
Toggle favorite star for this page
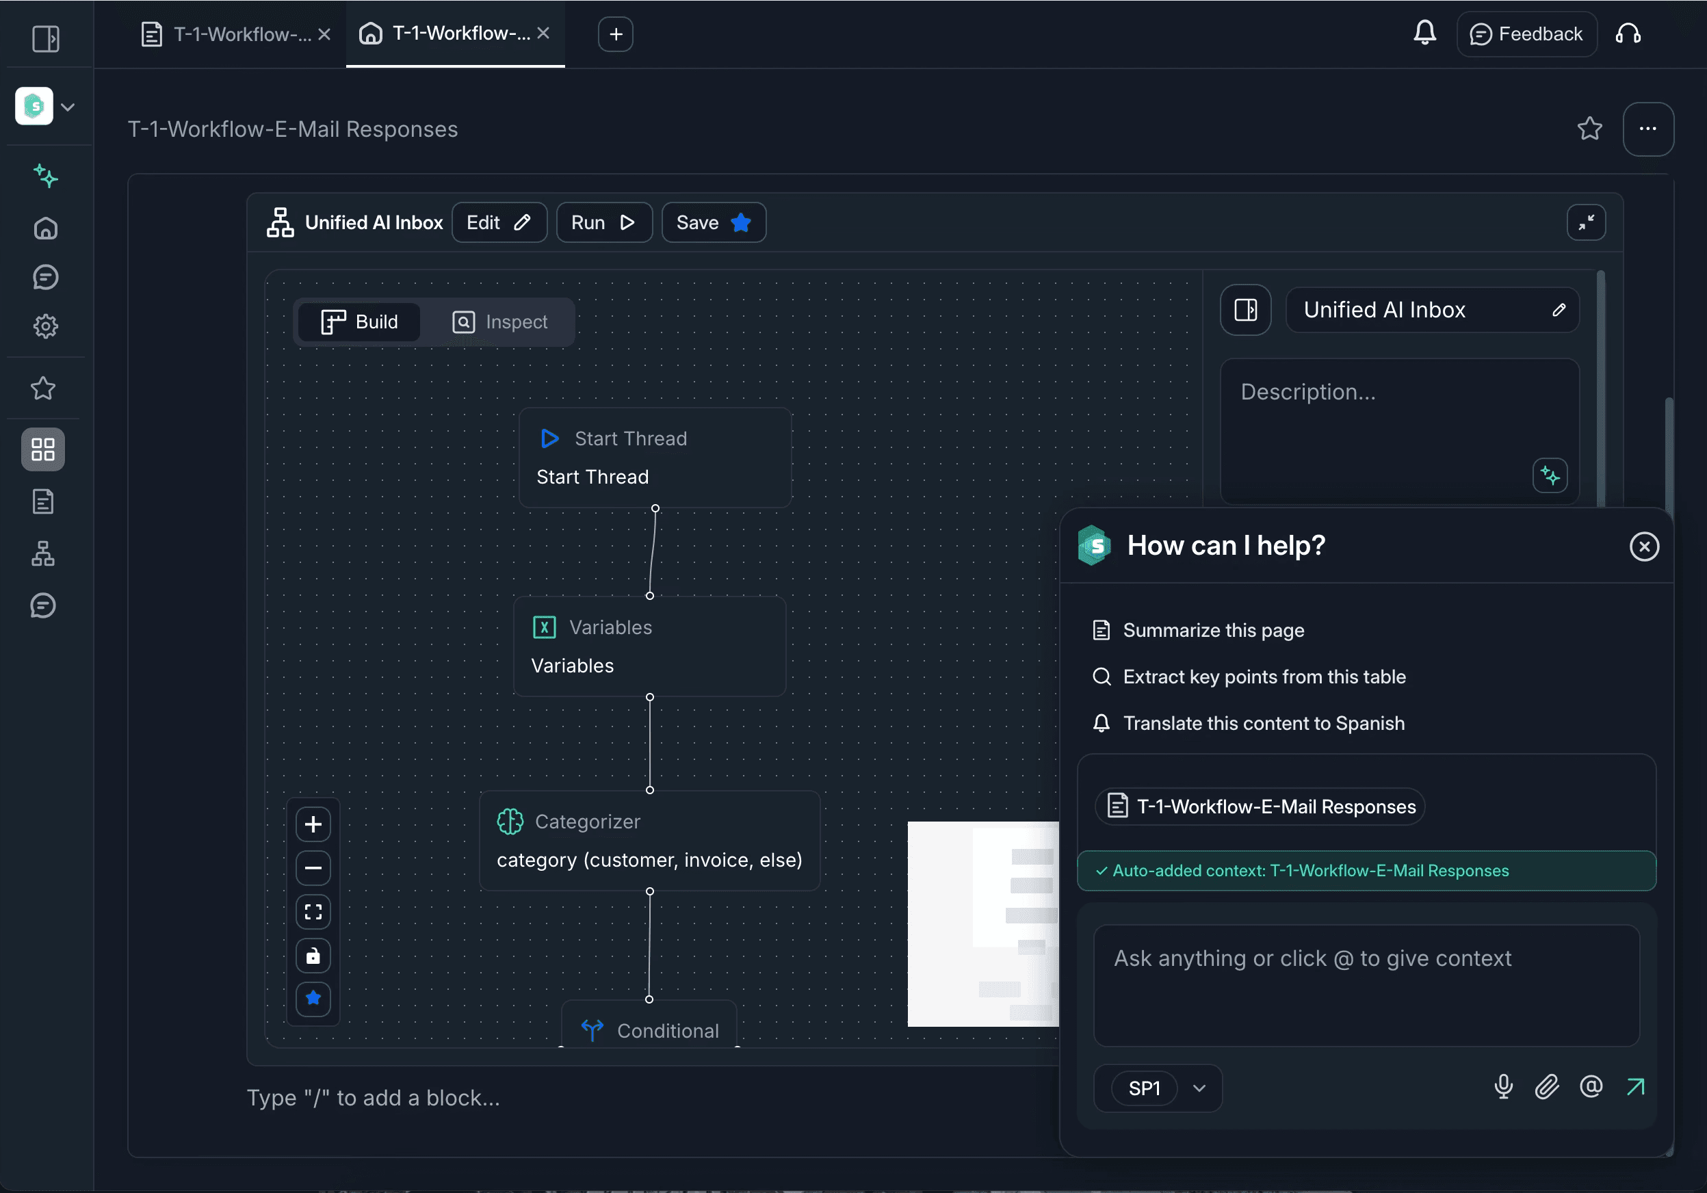point(1589,129)
